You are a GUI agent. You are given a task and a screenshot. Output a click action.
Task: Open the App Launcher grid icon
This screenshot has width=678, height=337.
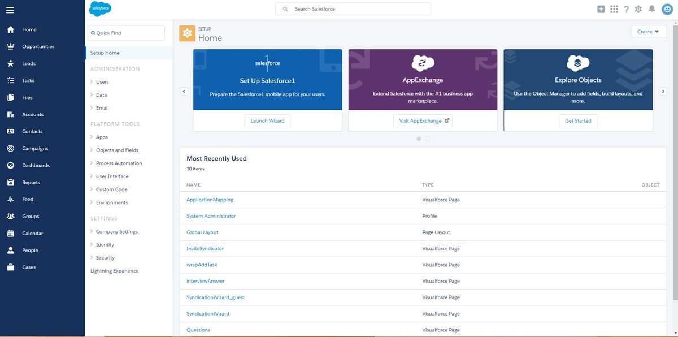pyautogui.click(x=614, y=9)
